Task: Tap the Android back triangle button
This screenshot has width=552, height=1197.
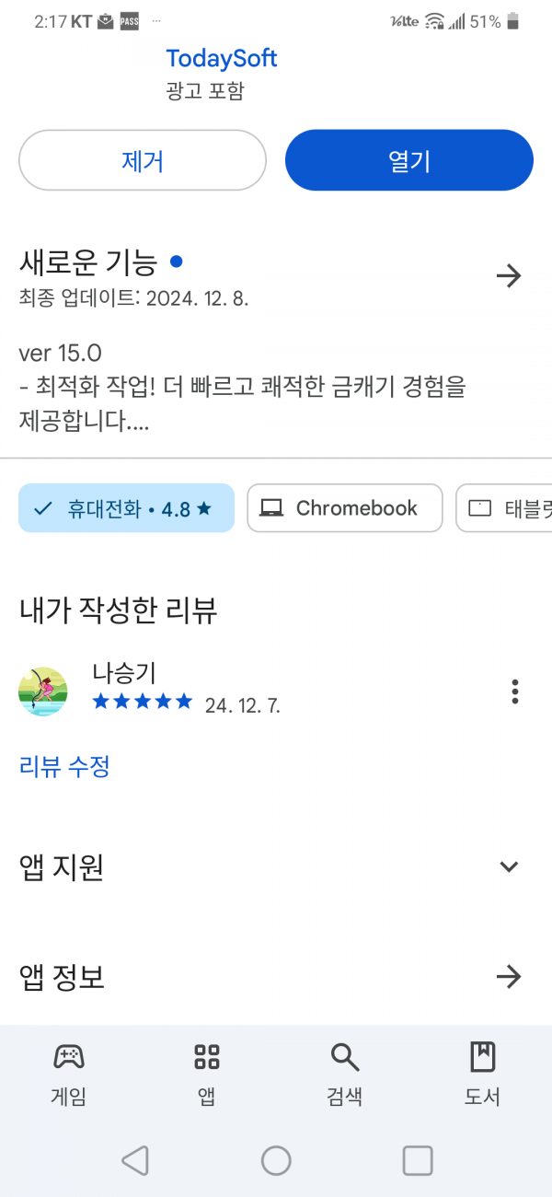Action: 135,1160
